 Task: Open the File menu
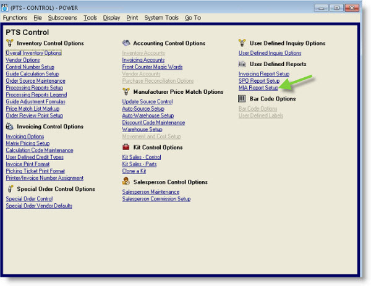(38, 18)
